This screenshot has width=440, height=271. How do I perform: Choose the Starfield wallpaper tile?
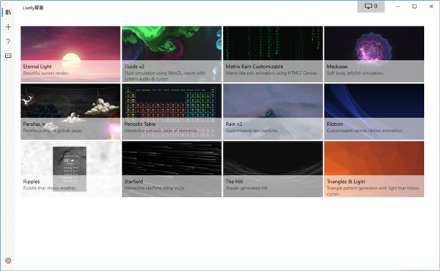(x=172, y=169)
